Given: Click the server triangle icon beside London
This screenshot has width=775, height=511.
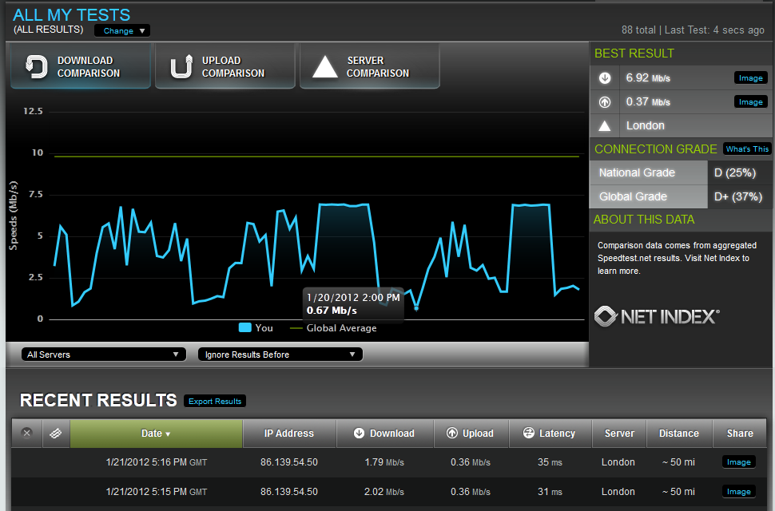Looking at the screenshot, I should 605,126.
